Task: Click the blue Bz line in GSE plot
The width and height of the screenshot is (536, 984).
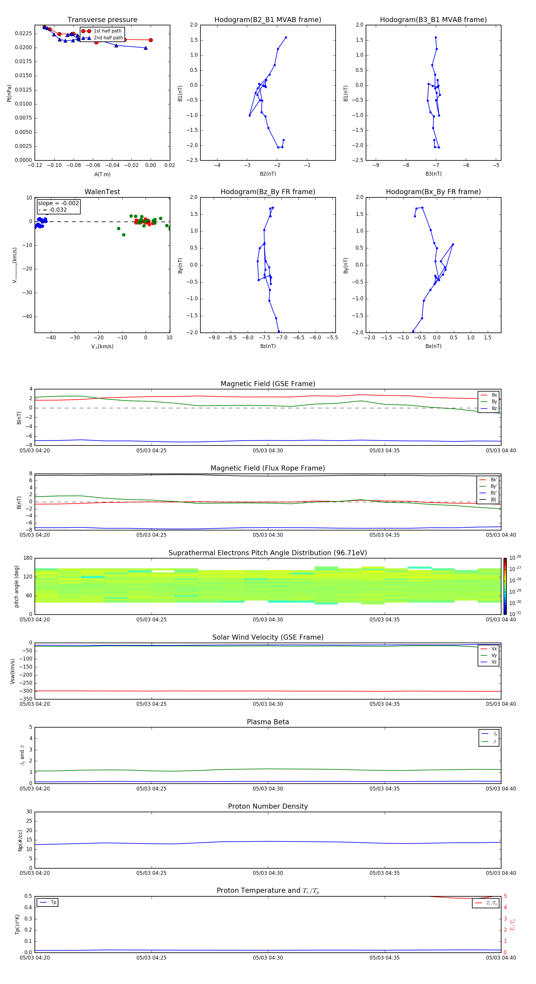Action: tap(268, 441)
